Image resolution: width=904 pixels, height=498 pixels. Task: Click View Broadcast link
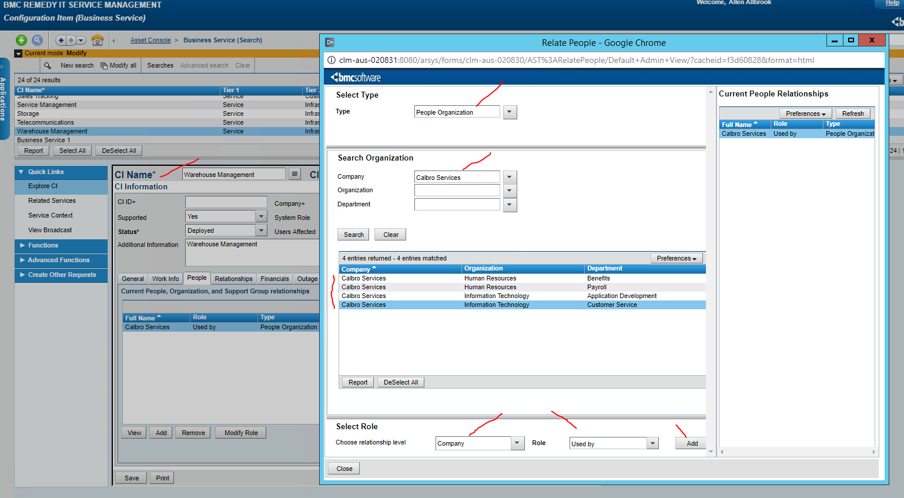[50, 230]
